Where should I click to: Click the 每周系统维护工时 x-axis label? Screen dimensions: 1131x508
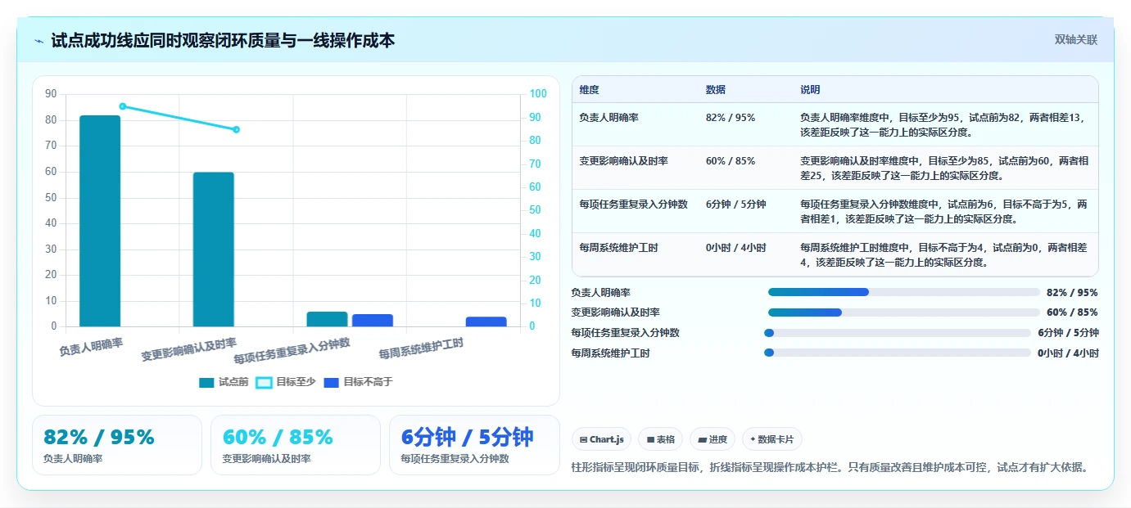(x=421, y=349)
